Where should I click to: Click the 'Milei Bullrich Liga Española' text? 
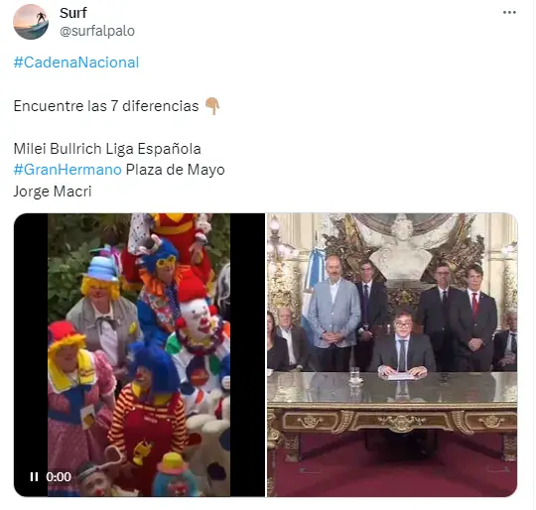(x=107, y=149)
